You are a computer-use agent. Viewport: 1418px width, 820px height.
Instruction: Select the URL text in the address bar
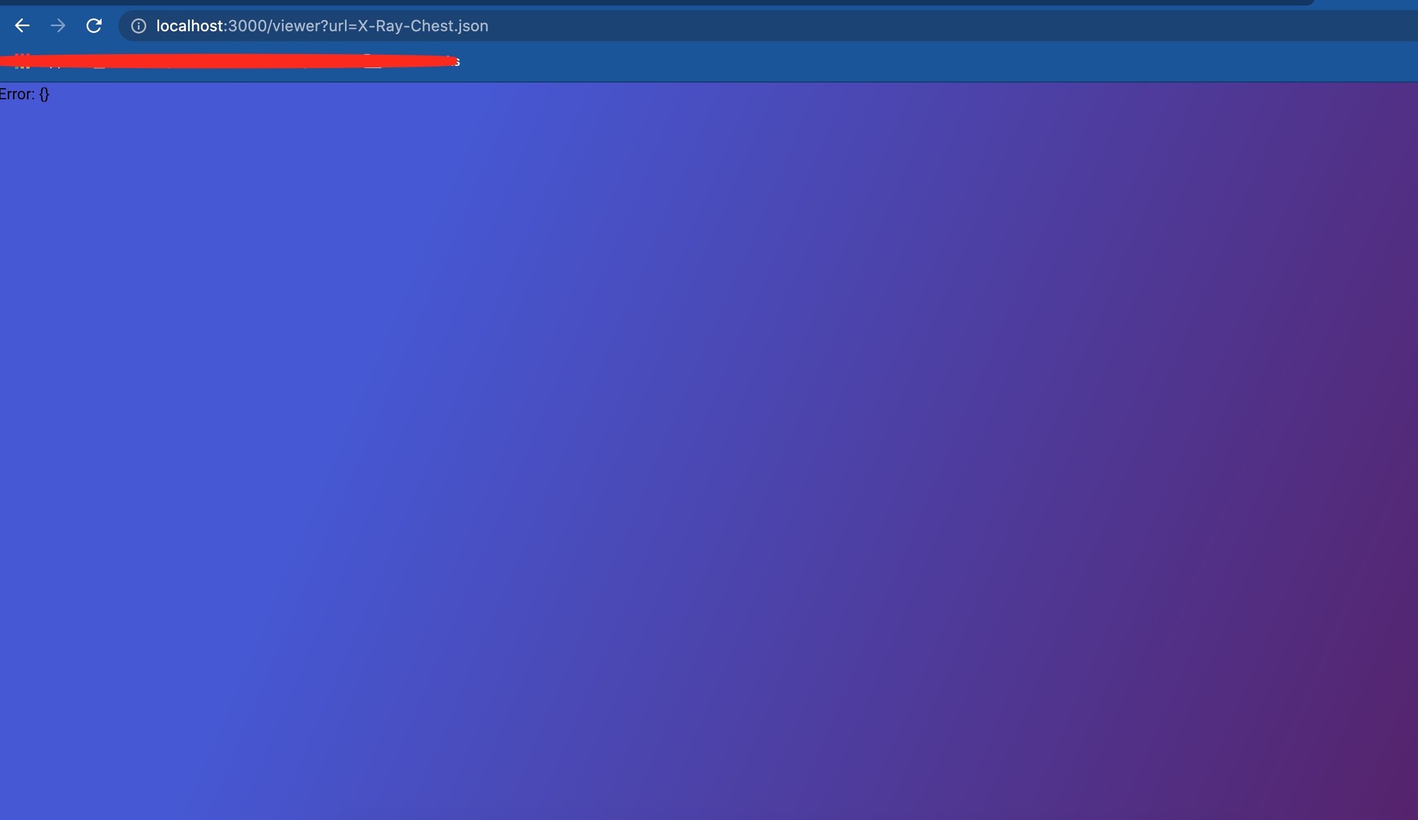click(x=321, y=26)
